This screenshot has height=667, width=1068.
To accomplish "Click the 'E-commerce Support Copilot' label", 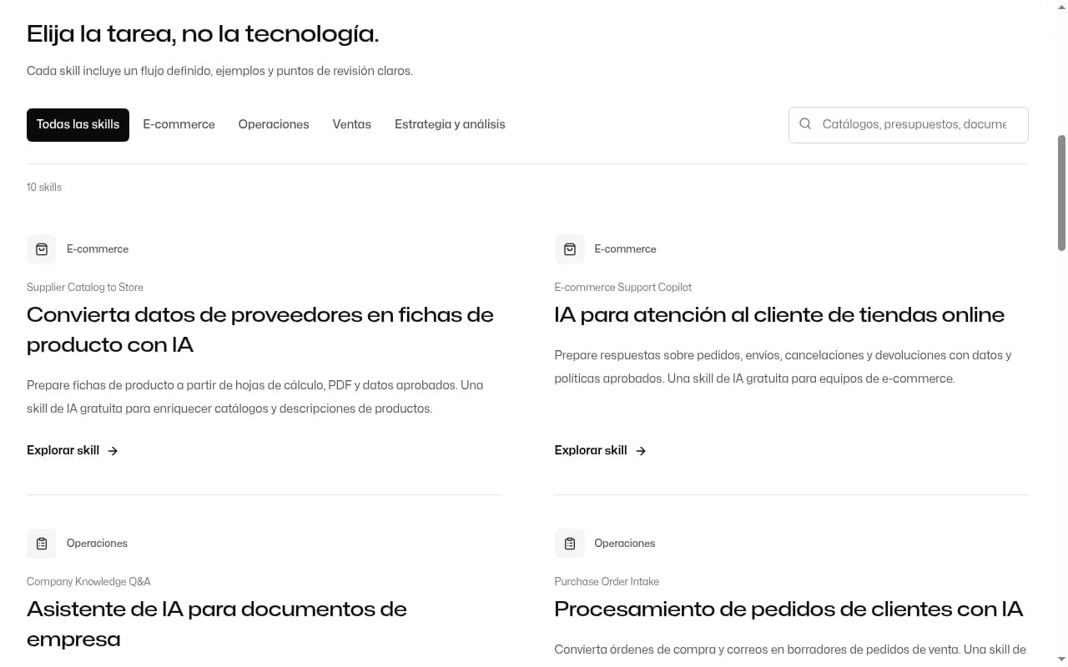I will 623,288.
